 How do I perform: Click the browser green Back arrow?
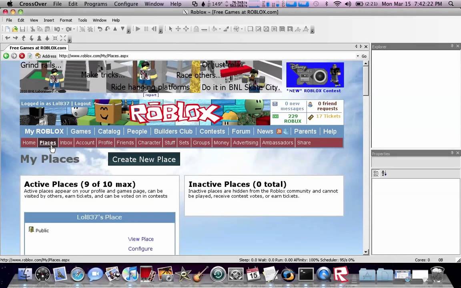[6, 56]
